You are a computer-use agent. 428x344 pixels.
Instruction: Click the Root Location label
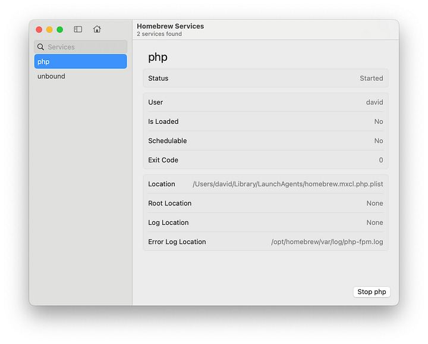click(x=169, y=204)
